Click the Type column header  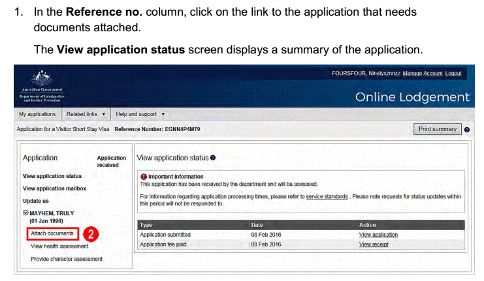tap(146, 225)
